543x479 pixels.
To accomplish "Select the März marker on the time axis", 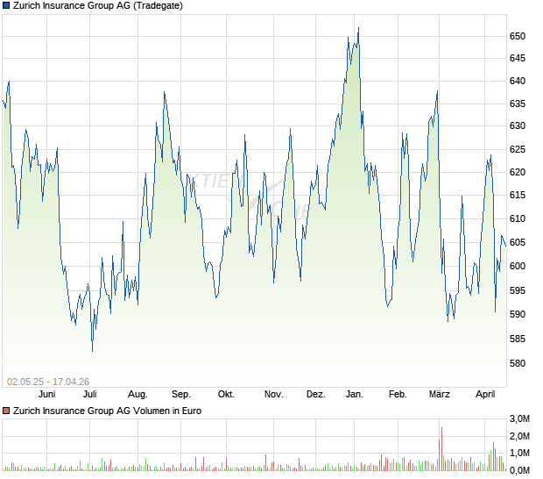I will [x=439, y=394].
